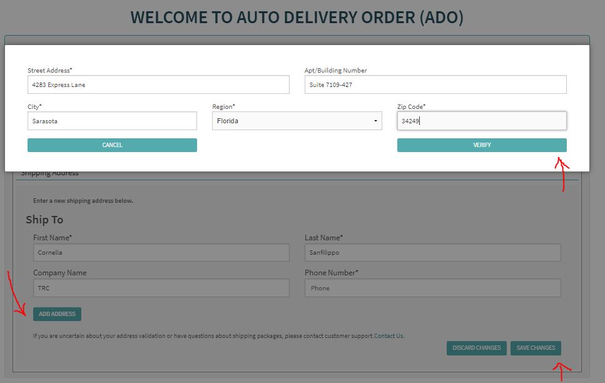
Task: Click the Phone Number label text
Action: click(332, 273)
